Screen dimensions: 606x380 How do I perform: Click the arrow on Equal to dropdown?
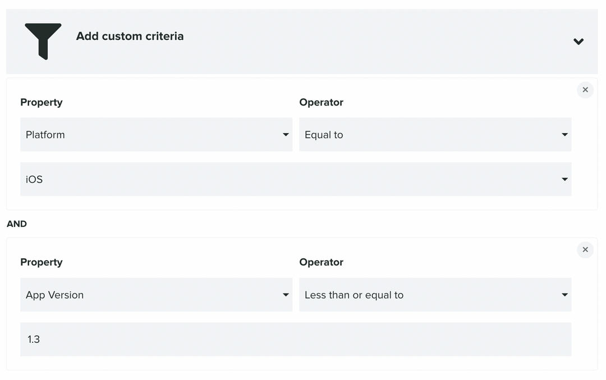[x=564, y=135]
